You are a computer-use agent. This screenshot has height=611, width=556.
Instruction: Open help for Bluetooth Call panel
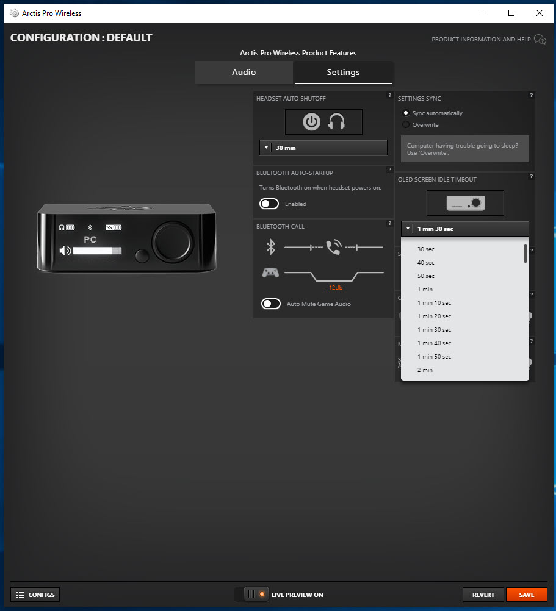tap(389, 223)
